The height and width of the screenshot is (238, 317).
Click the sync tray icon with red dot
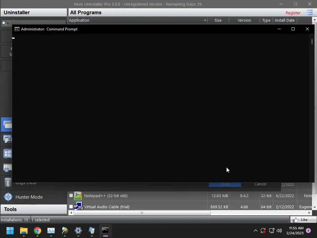pos(263,231)
